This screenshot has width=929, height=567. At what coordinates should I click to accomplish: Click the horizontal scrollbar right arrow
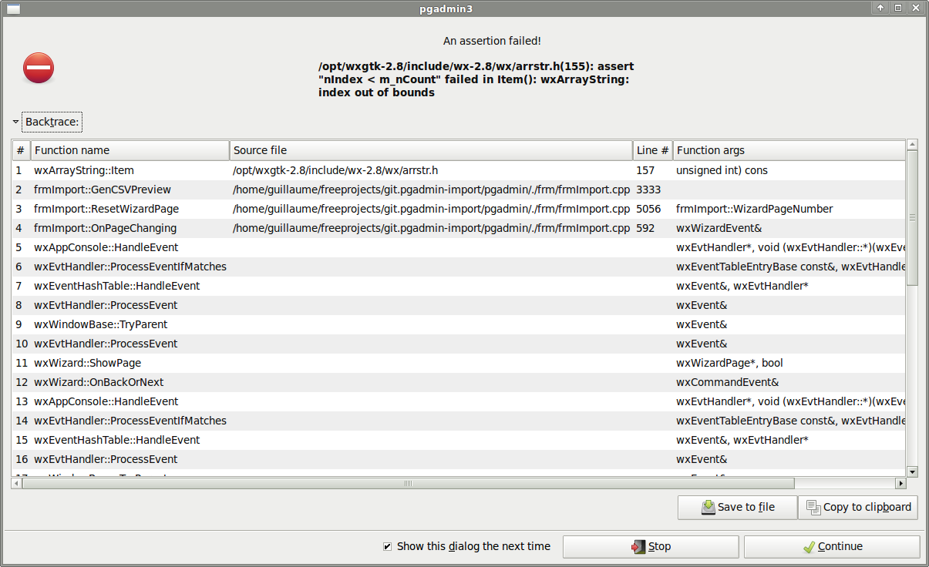pyautogui.click(x=900, y=484)
